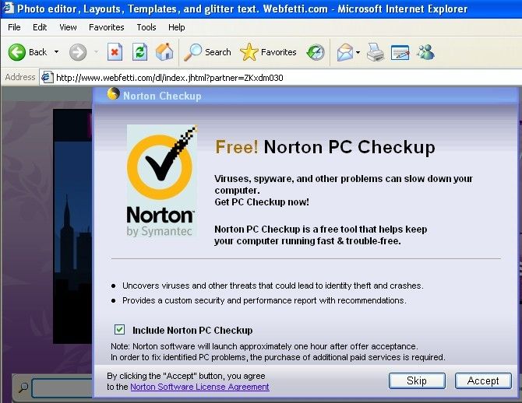
Task: Open the Edit menu
Action: [40, 27]
